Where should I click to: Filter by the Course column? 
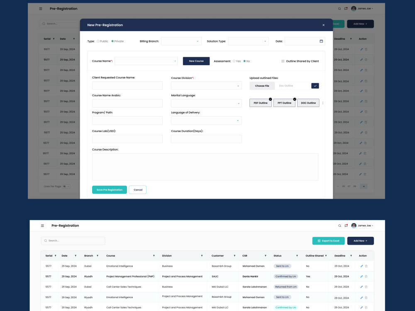[x=154, y=256]
